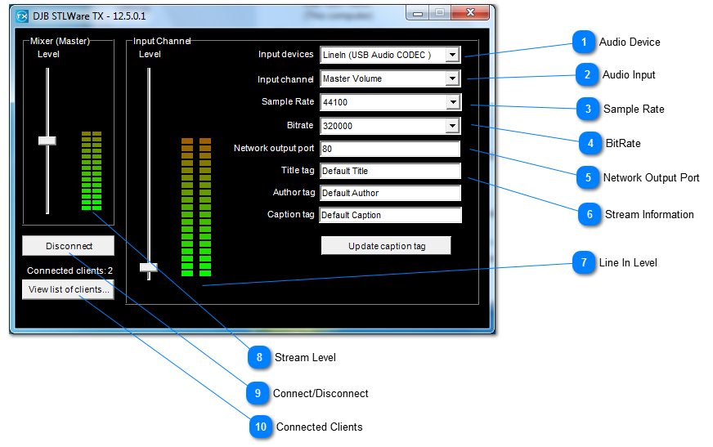Click the number 4 BitRate callout badge
Screen dimensions: 713x447
[589, 143]
